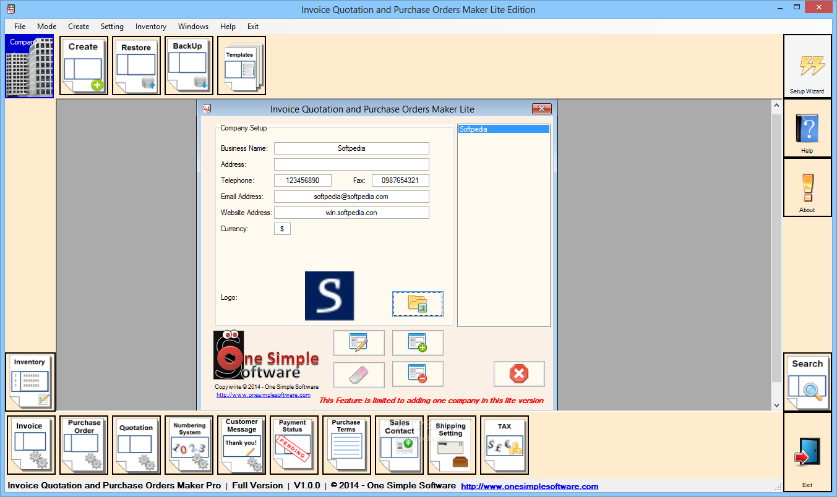Open the Purchase Terms icon
Image resolution: width=837 pixels, height=497 pixels.
tap(346, 445)
